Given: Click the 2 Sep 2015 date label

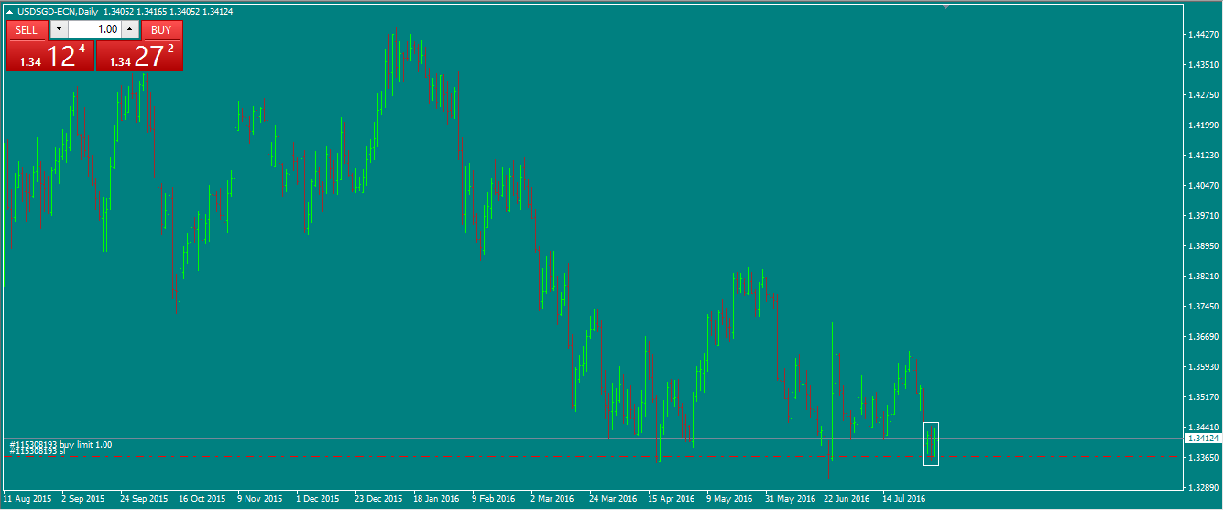Looking at the screenshot, I should click(83, 500).
